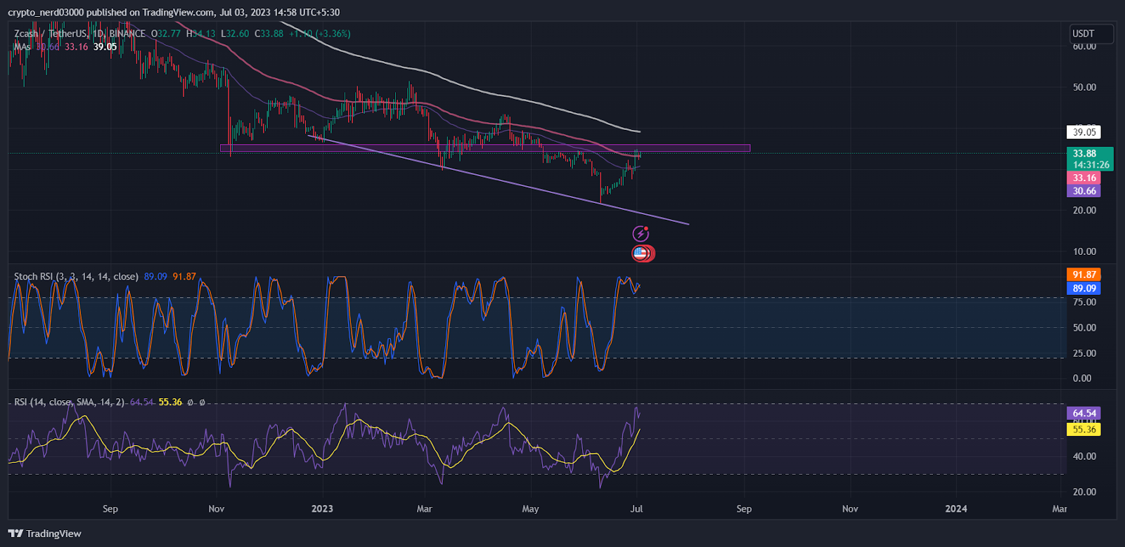This screenshot has width=1125, height=547.
Task: Click the 0.00 Stoch RSI axis level
Action: [x=1081, y=378]
